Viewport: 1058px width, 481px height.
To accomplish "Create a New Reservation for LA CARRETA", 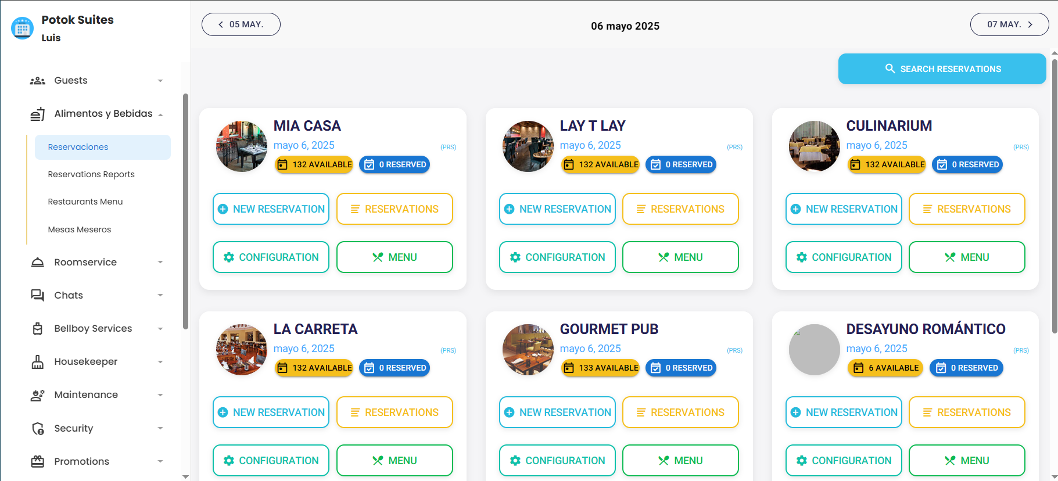I will 271,412.
